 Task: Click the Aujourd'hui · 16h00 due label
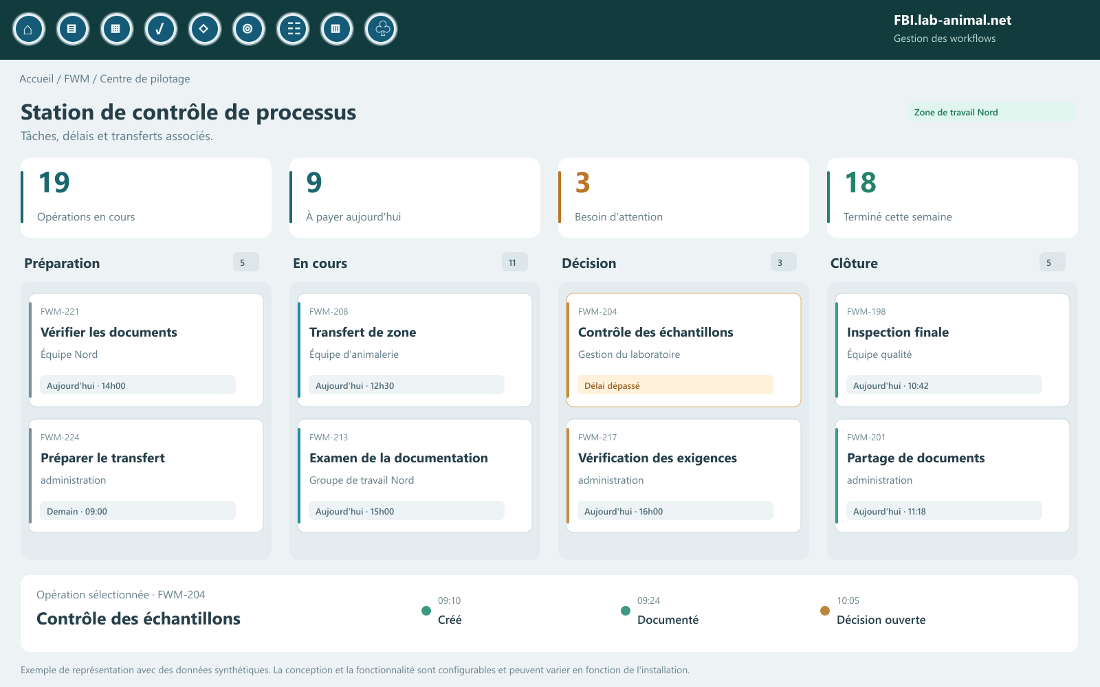(675, 511)
